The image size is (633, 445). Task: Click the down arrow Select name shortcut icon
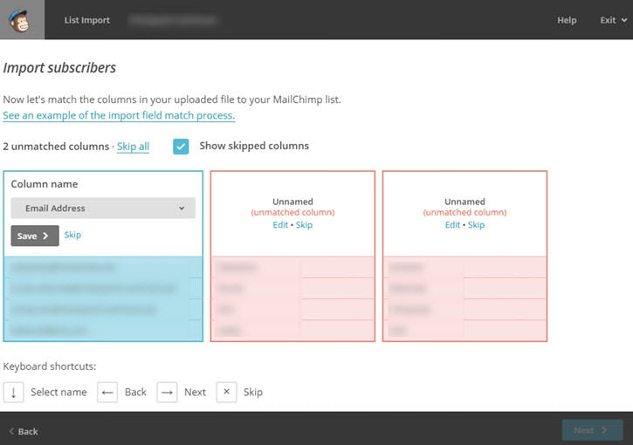(13, 392)
